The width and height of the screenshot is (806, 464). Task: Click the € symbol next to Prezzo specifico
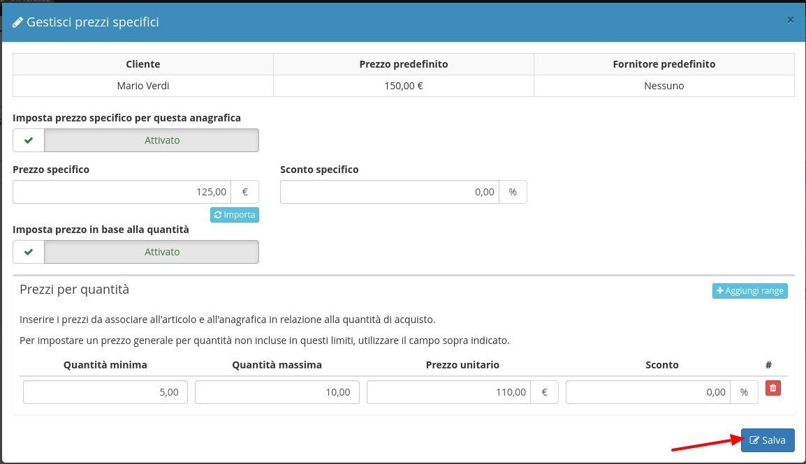(244, 192)
